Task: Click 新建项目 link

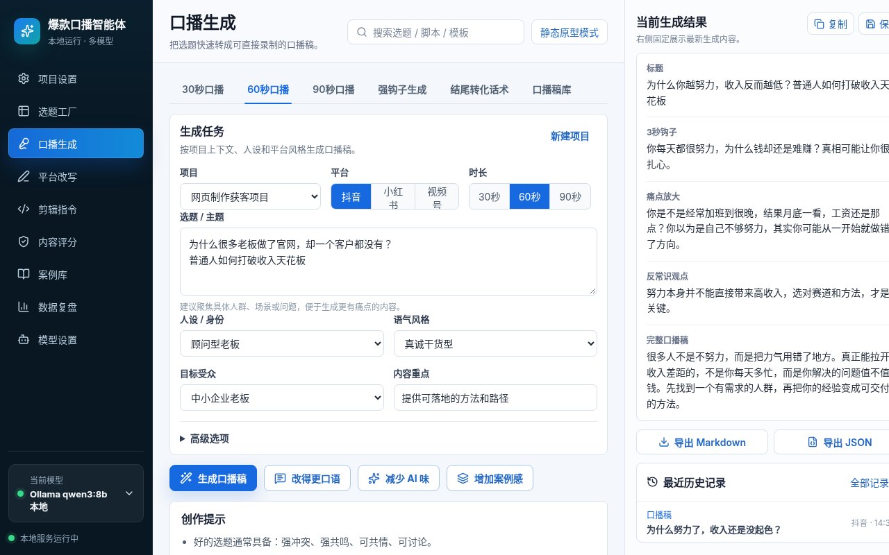Action: pos(570,136)
